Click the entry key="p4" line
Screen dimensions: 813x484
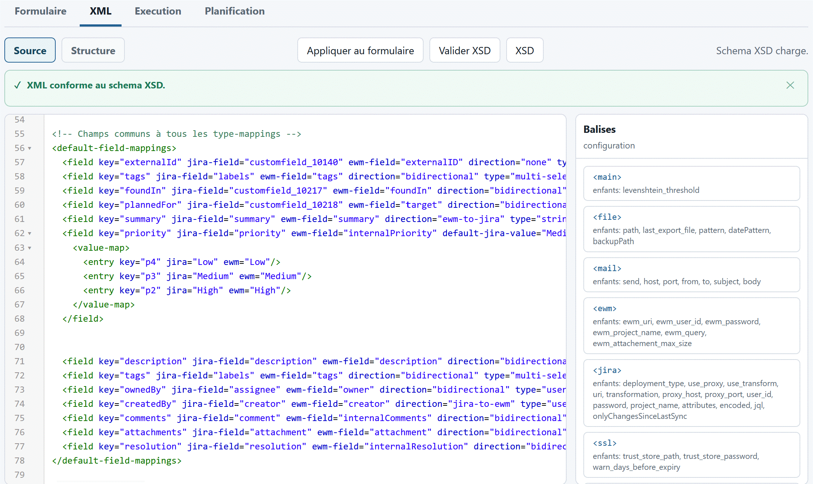tap(182, 262)
